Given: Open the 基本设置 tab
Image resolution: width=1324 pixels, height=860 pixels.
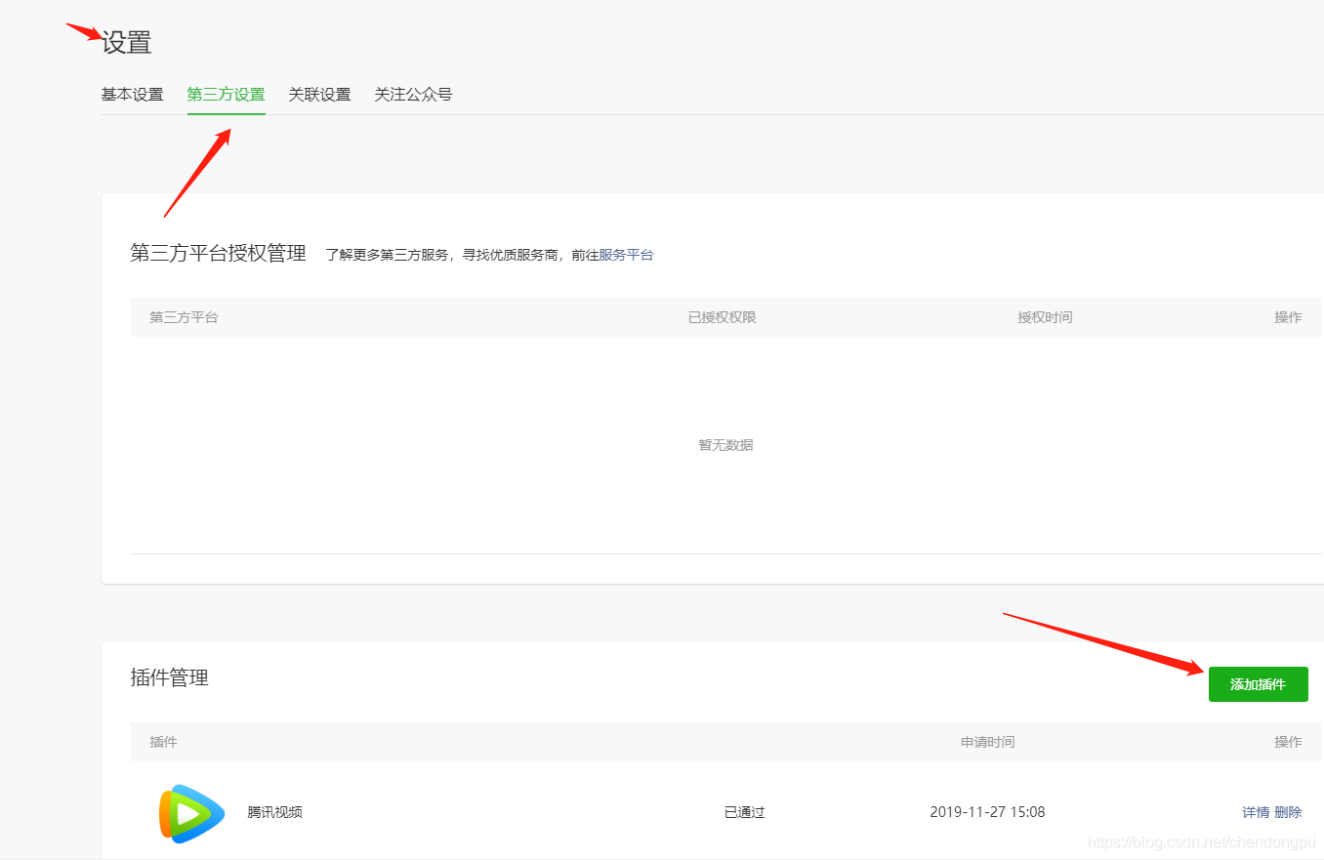Looking at the screenshot, I should pos(132,95).
